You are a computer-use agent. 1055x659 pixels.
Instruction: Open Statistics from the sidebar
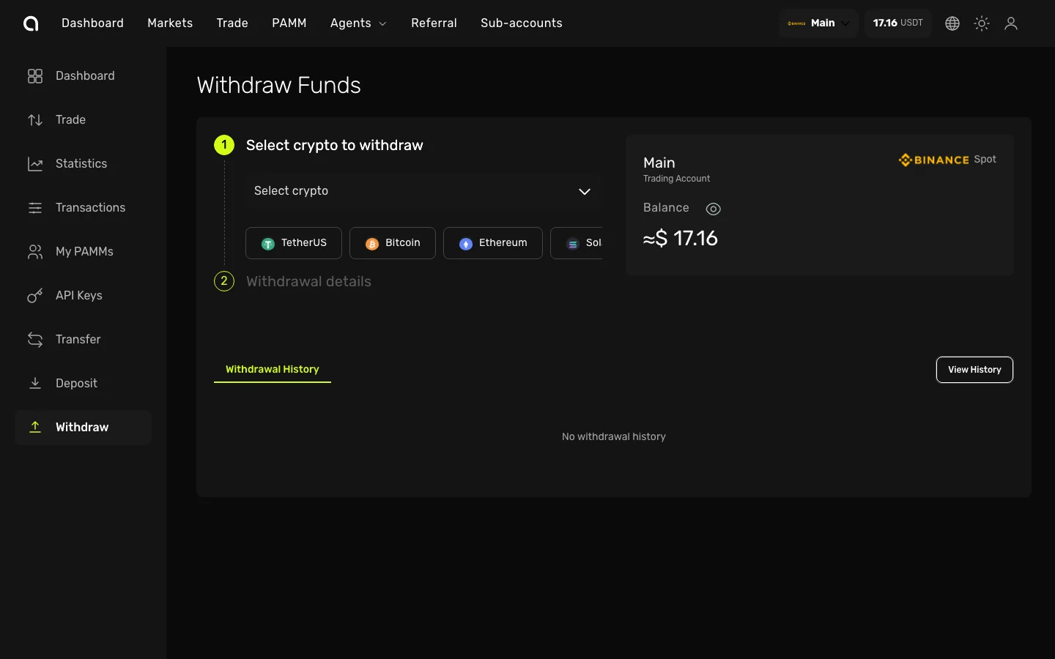(35, 164)
